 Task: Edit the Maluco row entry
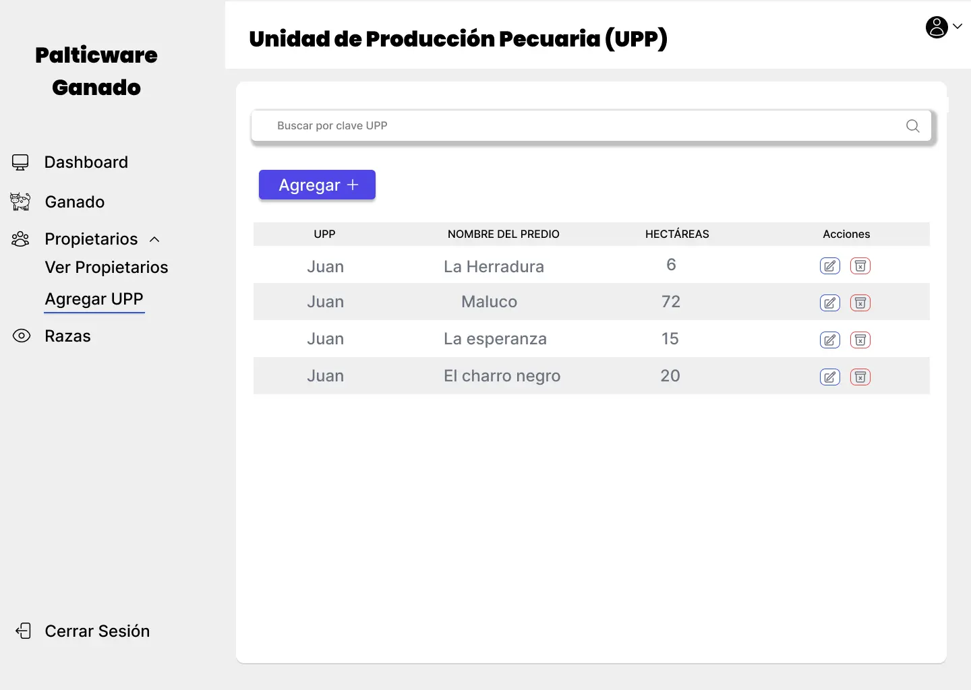click(830, 303)
